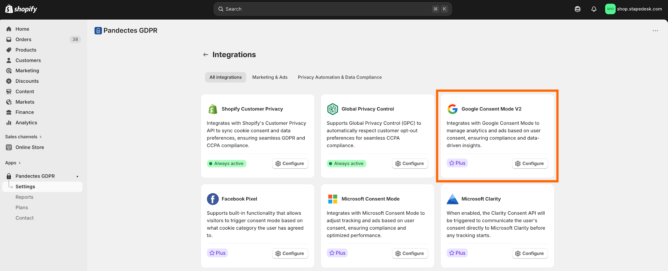Screen dimensions: 668x271
Task: Click the Analytics bar chart icon
Action: click(9, 123)
